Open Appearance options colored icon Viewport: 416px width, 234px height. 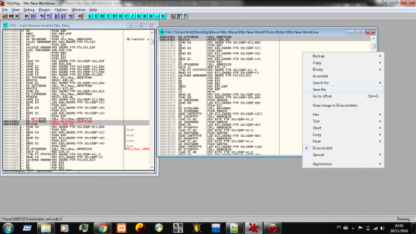(179, 16)
